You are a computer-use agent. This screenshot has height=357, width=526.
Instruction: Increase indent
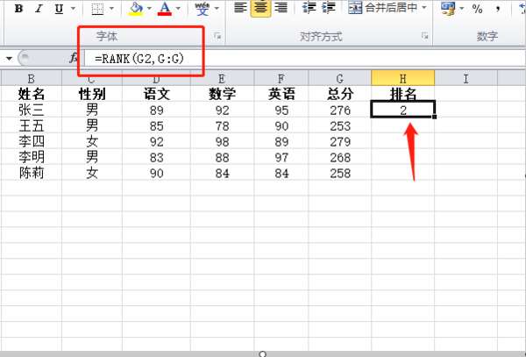point(329,8)
